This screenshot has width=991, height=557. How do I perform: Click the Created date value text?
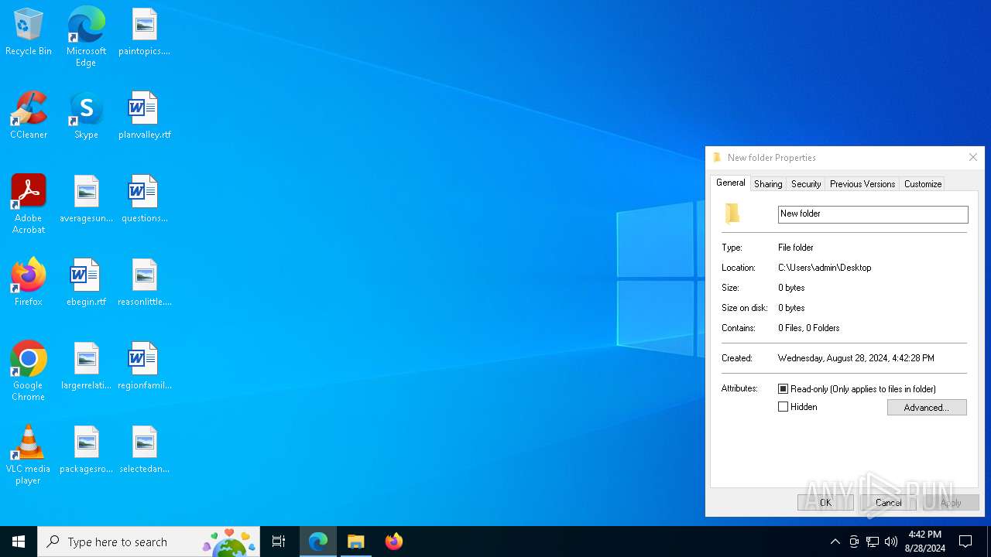tap(856, 358)
